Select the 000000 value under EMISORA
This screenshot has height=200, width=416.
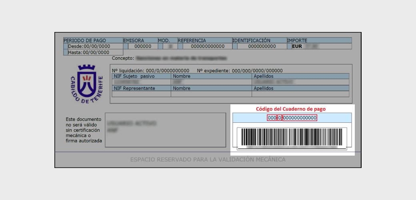[x=143, y=46]
